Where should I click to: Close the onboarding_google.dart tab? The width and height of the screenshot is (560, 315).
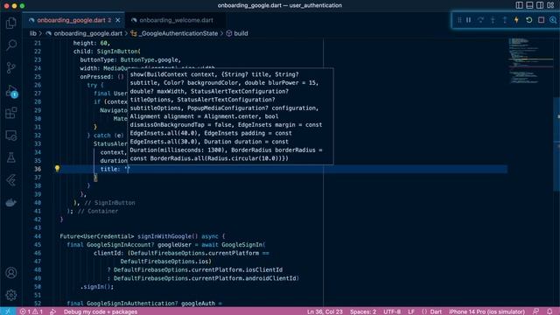point(118,20)
